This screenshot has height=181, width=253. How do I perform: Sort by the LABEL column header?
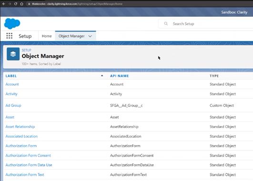pyautogui.click(x=11, y=76)
